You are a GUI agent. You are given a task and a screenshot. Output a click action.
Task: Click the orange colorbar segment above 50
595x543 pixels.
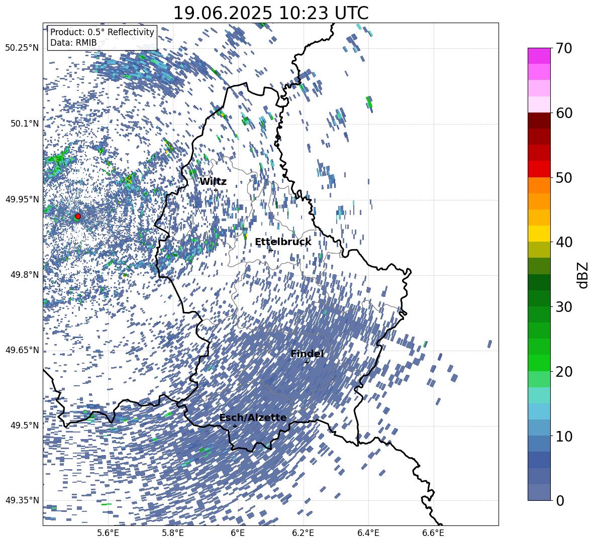tap(539, 185)
